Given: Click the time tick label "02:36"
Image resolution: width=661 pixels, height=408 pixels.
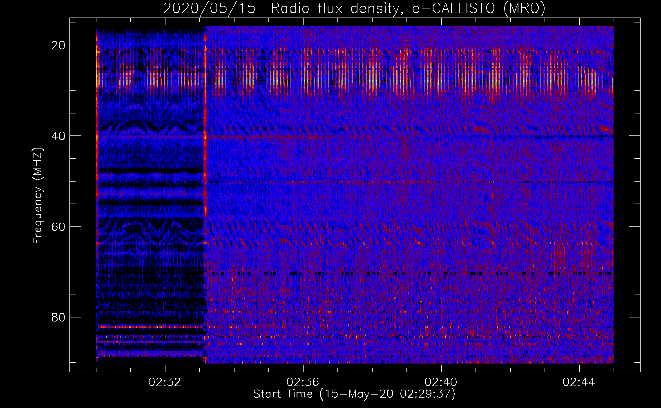Looking at the screenshot, I should [x=303, y=382].
